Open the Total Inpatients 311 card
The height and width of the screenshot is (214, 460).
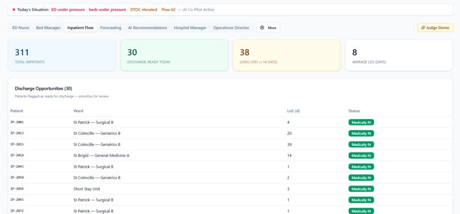[x=62, y=55]
